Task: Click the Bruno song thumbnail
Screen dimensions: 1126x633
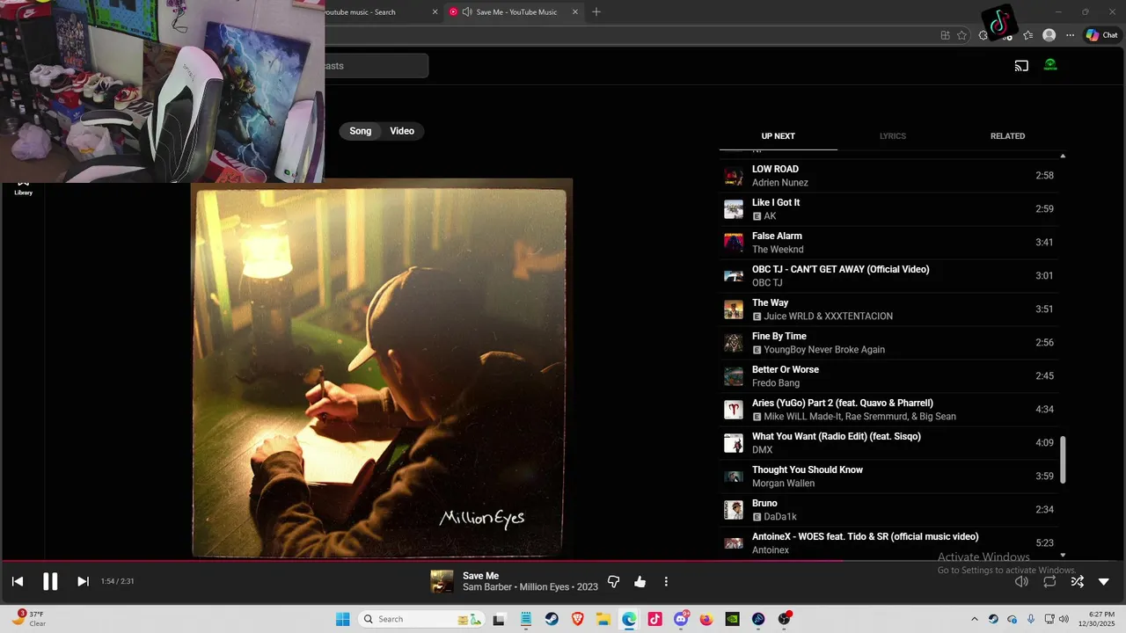Action: (x=734, y=510)
